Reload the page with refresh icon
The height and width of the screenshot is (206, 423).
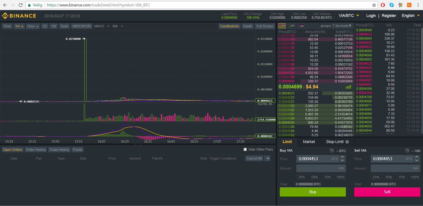21,5
